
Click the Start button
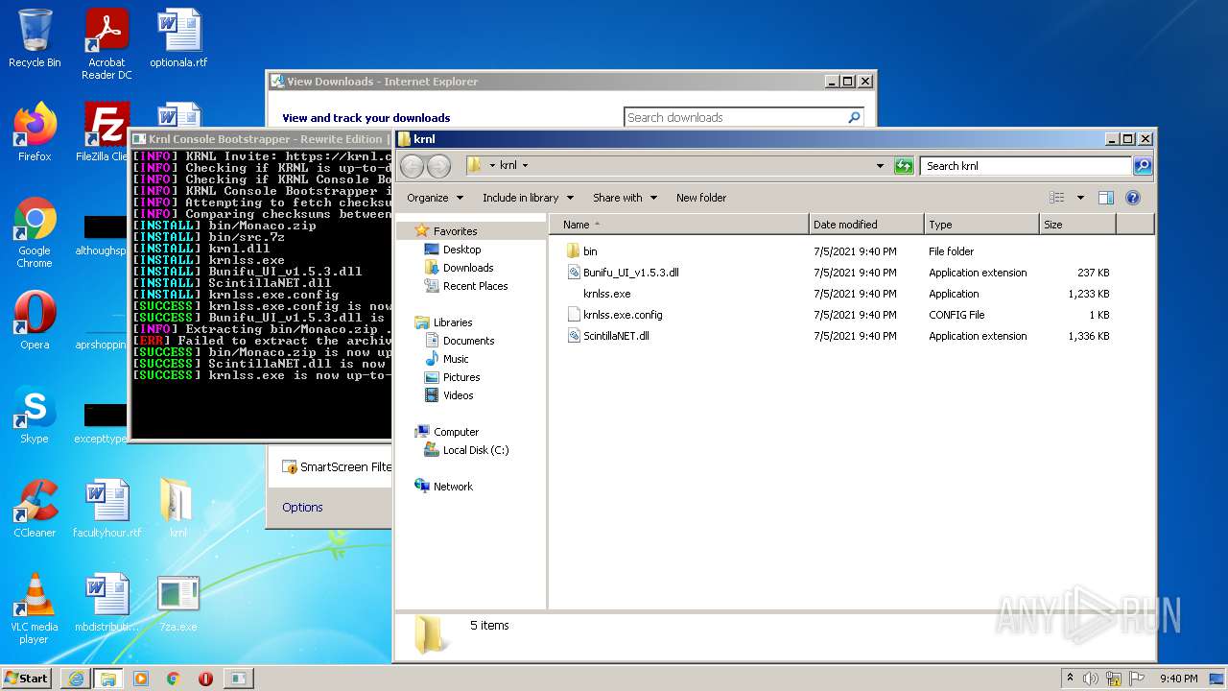27,679
